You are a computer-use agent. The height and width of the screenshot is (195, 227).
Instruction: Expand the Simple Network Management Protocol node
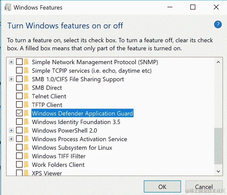click(x=11, y=62)
